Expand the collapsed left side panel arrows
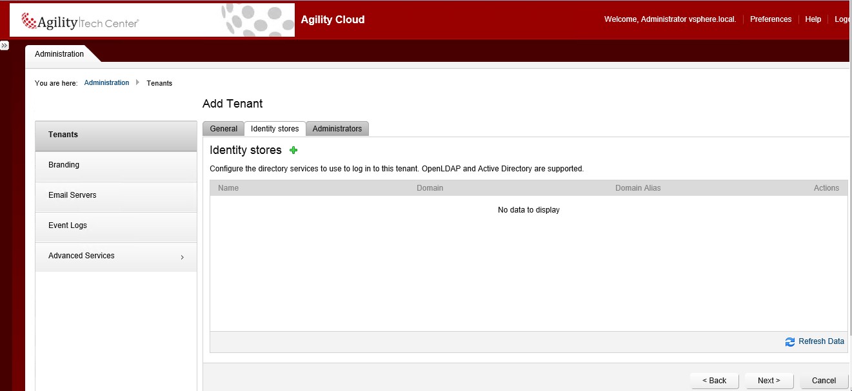Image resolution: width=852 pixels, height=391 pixels. (x=4, y=46)
